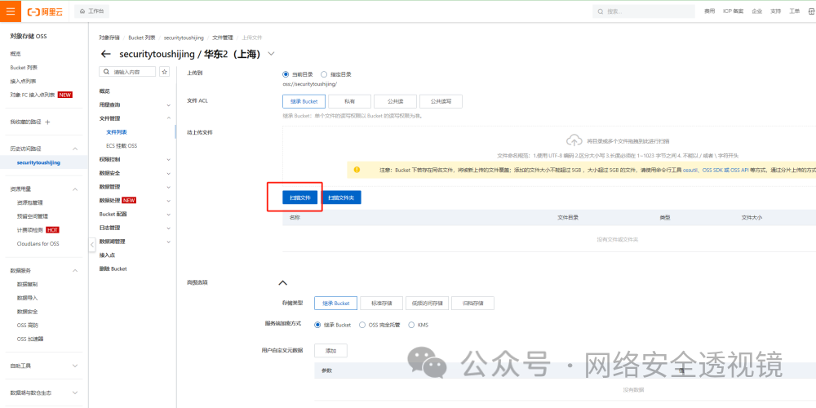Open 支持 in the top bar

[x=775, y=11]
